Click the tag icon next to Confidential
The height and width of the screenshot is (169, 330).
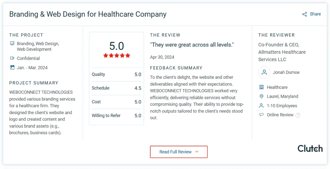click(x=12, y=58)
